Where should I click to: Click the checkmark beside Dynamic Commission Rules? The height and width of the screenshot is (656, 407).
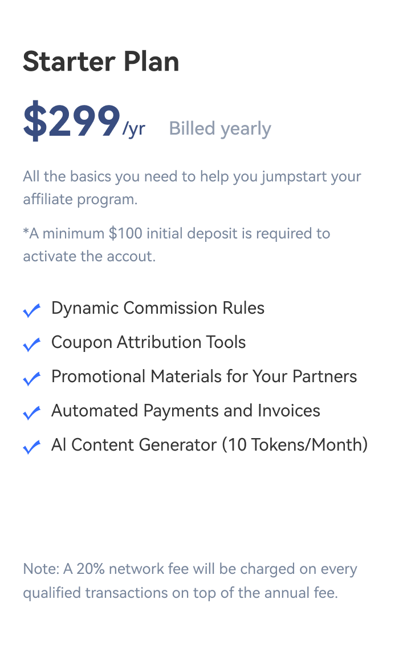[x=31, y=310]
